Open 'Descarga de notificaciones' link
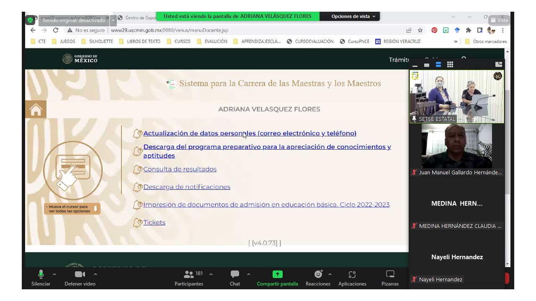This screenshot has height=301, width=536. coord(187,187)
